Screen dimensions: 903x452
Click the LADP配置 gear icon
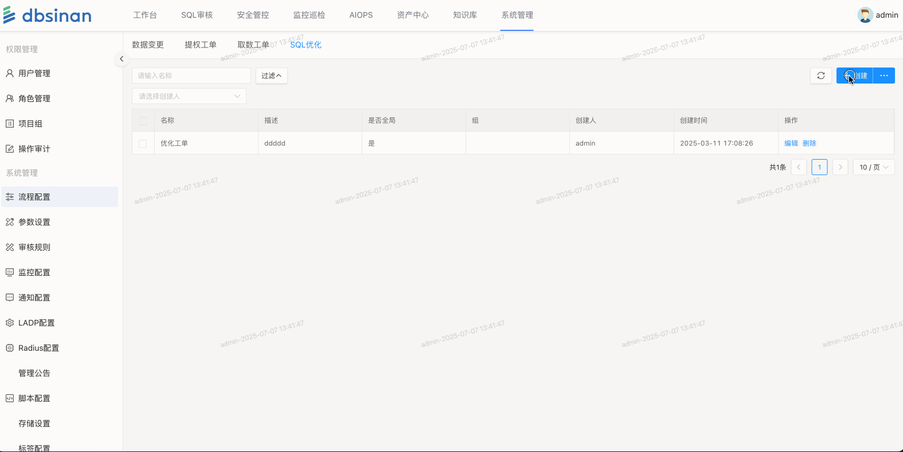(10, 323)
